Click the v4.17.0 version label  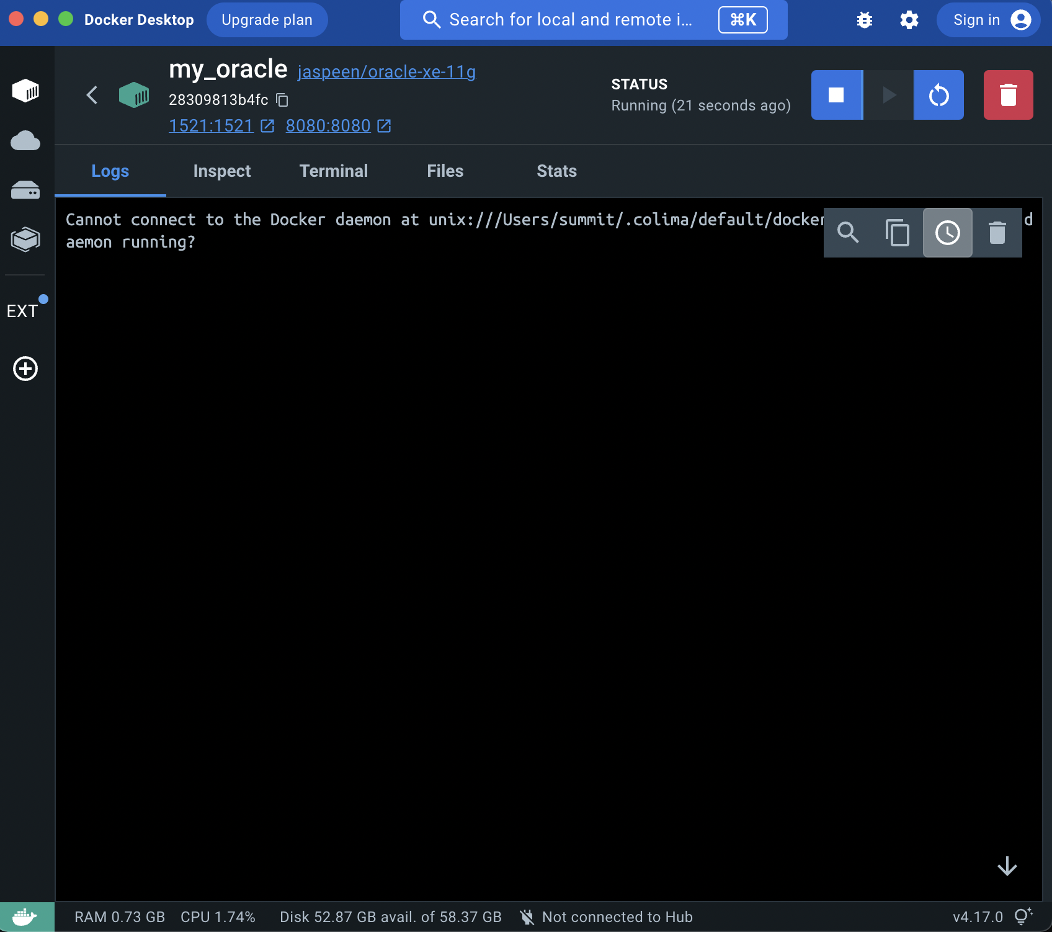point(978,917)
